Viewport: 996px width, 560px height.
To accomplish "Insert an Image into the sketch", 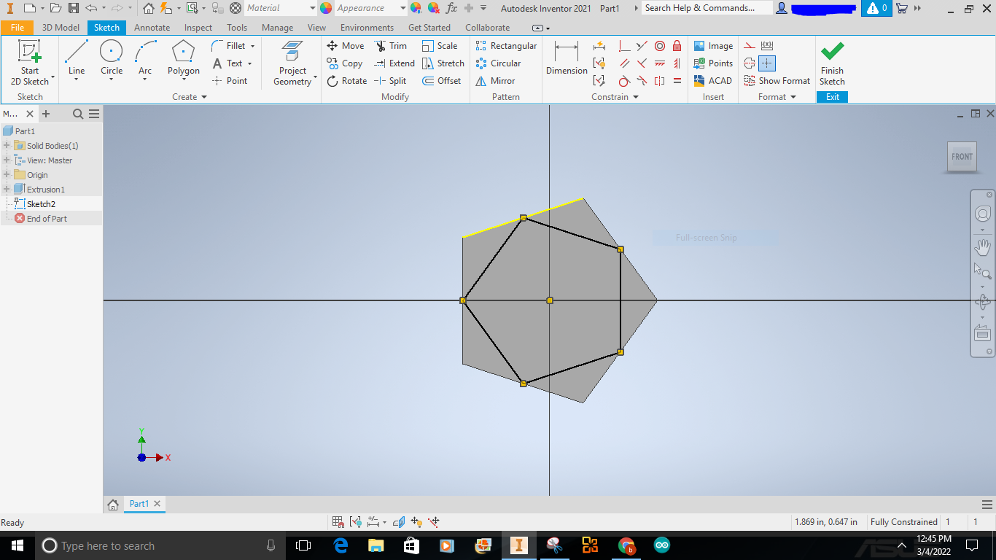I will point(713,45).
